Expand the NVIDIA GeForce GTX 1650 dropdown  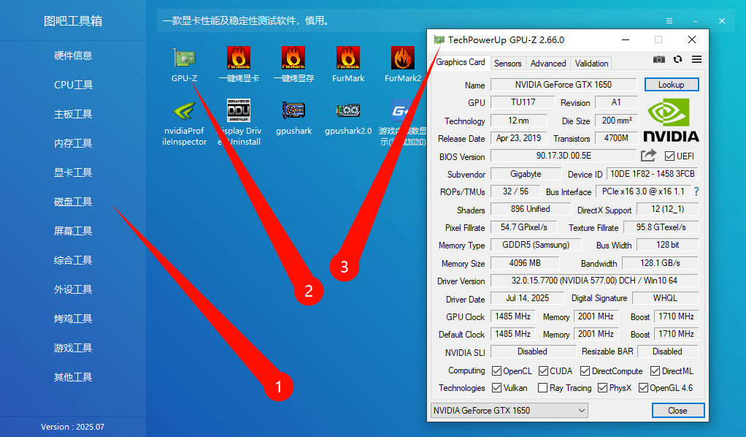tap(509, 410)
